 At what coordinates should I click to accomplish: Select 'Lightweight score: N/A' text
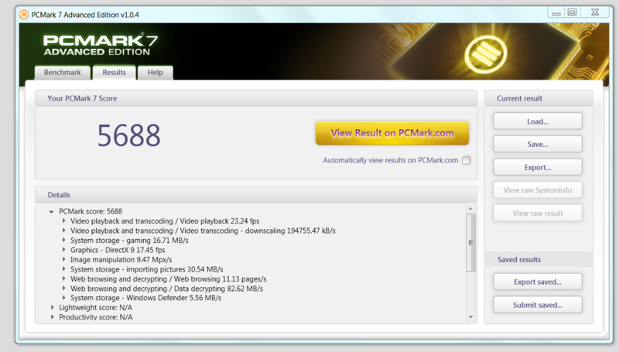(95, 307)
